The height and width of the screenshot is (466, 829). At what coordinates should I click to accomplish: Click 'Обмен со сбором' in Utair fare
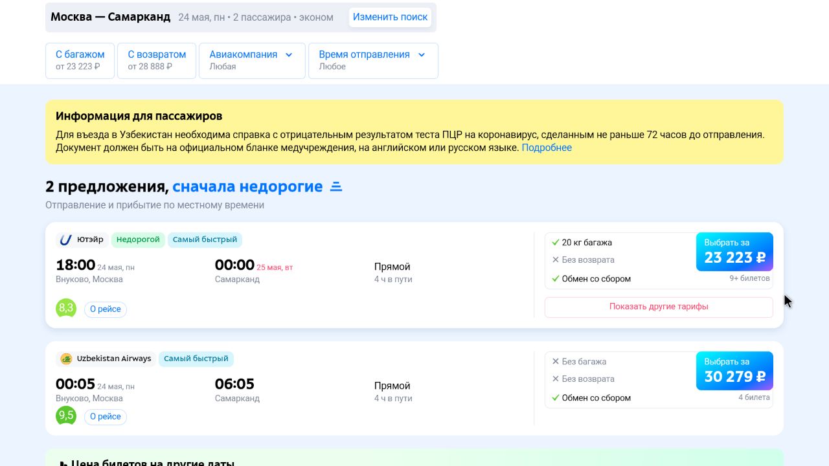tap(596, 279)
